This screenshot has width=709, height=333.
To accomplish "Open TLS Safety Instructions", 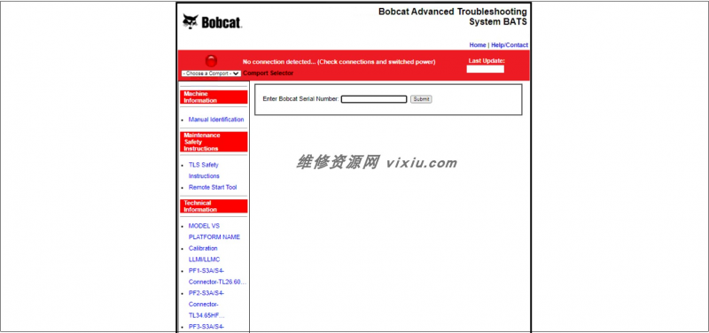I will pyautogui.click(x=204, y=170).
